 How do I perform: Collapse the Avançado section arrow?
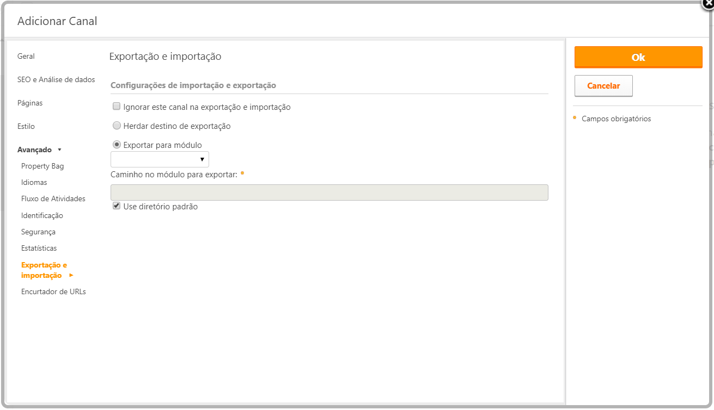click(59, 150)
